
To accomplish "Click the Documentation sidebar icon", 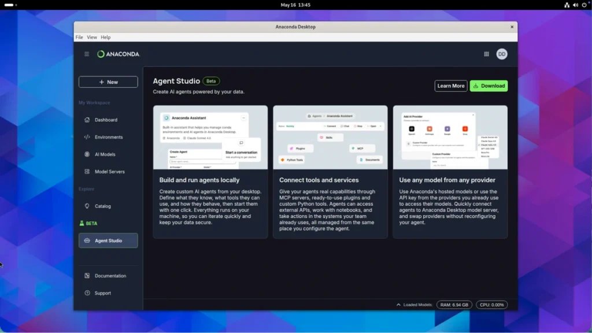I will click(x=87, y=276).
